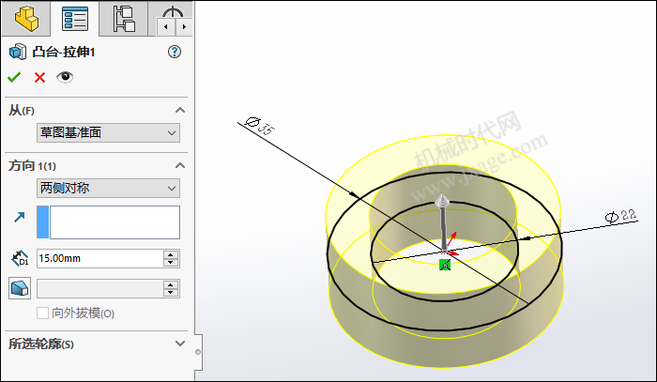Toggle the draft on/off button

point(20,288)
